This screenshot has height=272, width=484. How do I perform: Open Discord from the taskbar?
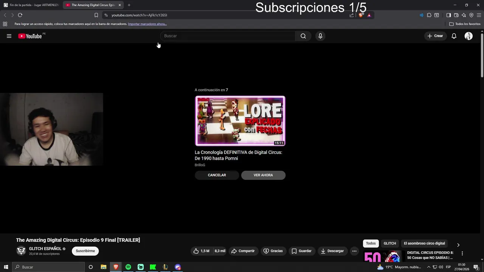point(178,267)
